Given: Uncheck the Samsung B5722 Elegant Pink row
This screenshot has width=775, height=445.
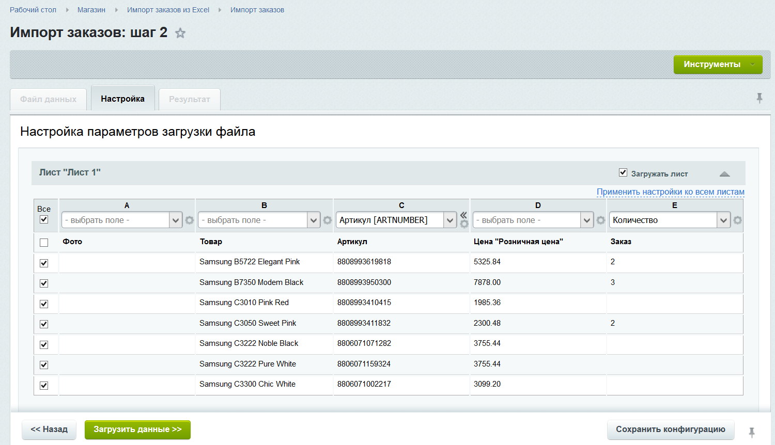Looking at the screenshot, I should point(44,263).
